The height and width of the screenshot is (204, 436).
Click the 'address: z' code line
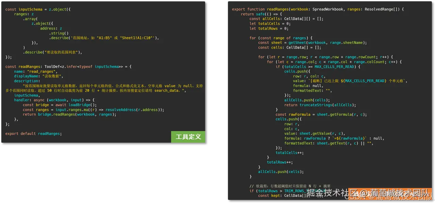pos(51,29)
